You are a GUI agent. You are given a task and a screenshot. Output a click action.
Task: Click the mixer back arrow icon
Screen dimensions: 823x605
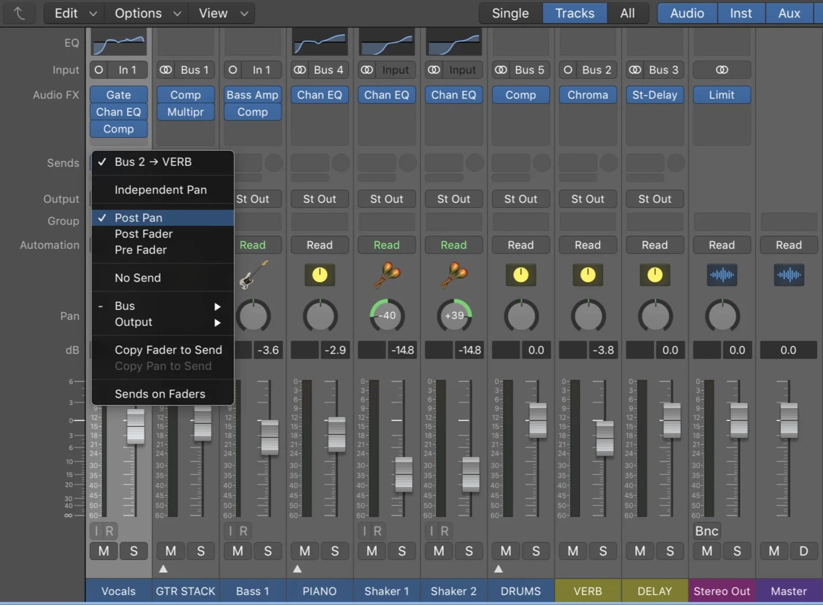(20, 13)
